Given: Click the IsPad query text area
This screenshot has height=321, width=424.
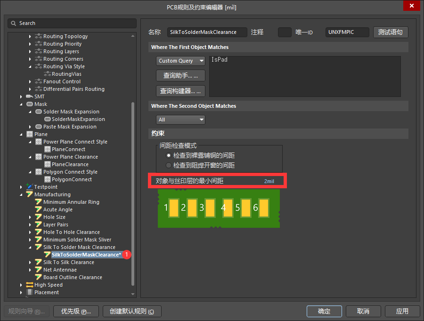Looking at the screenshot, I should 305,76.
